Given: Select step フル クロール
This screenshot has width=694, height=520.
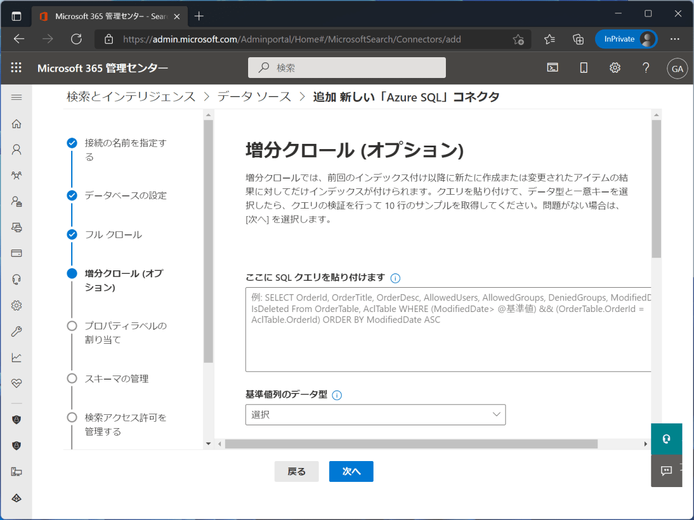Looking at the screenshot, I should pyautogui.click(x=105, y=235).
